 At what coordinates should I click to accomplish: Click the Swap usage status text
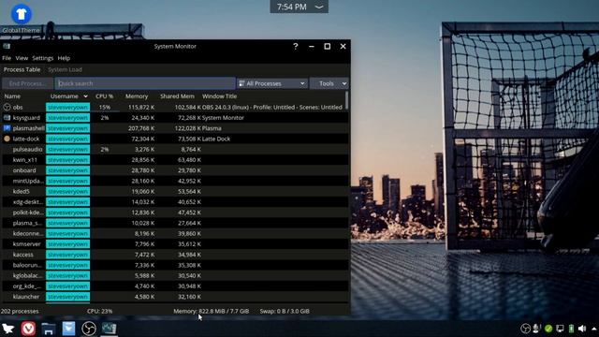coord(285,311)
